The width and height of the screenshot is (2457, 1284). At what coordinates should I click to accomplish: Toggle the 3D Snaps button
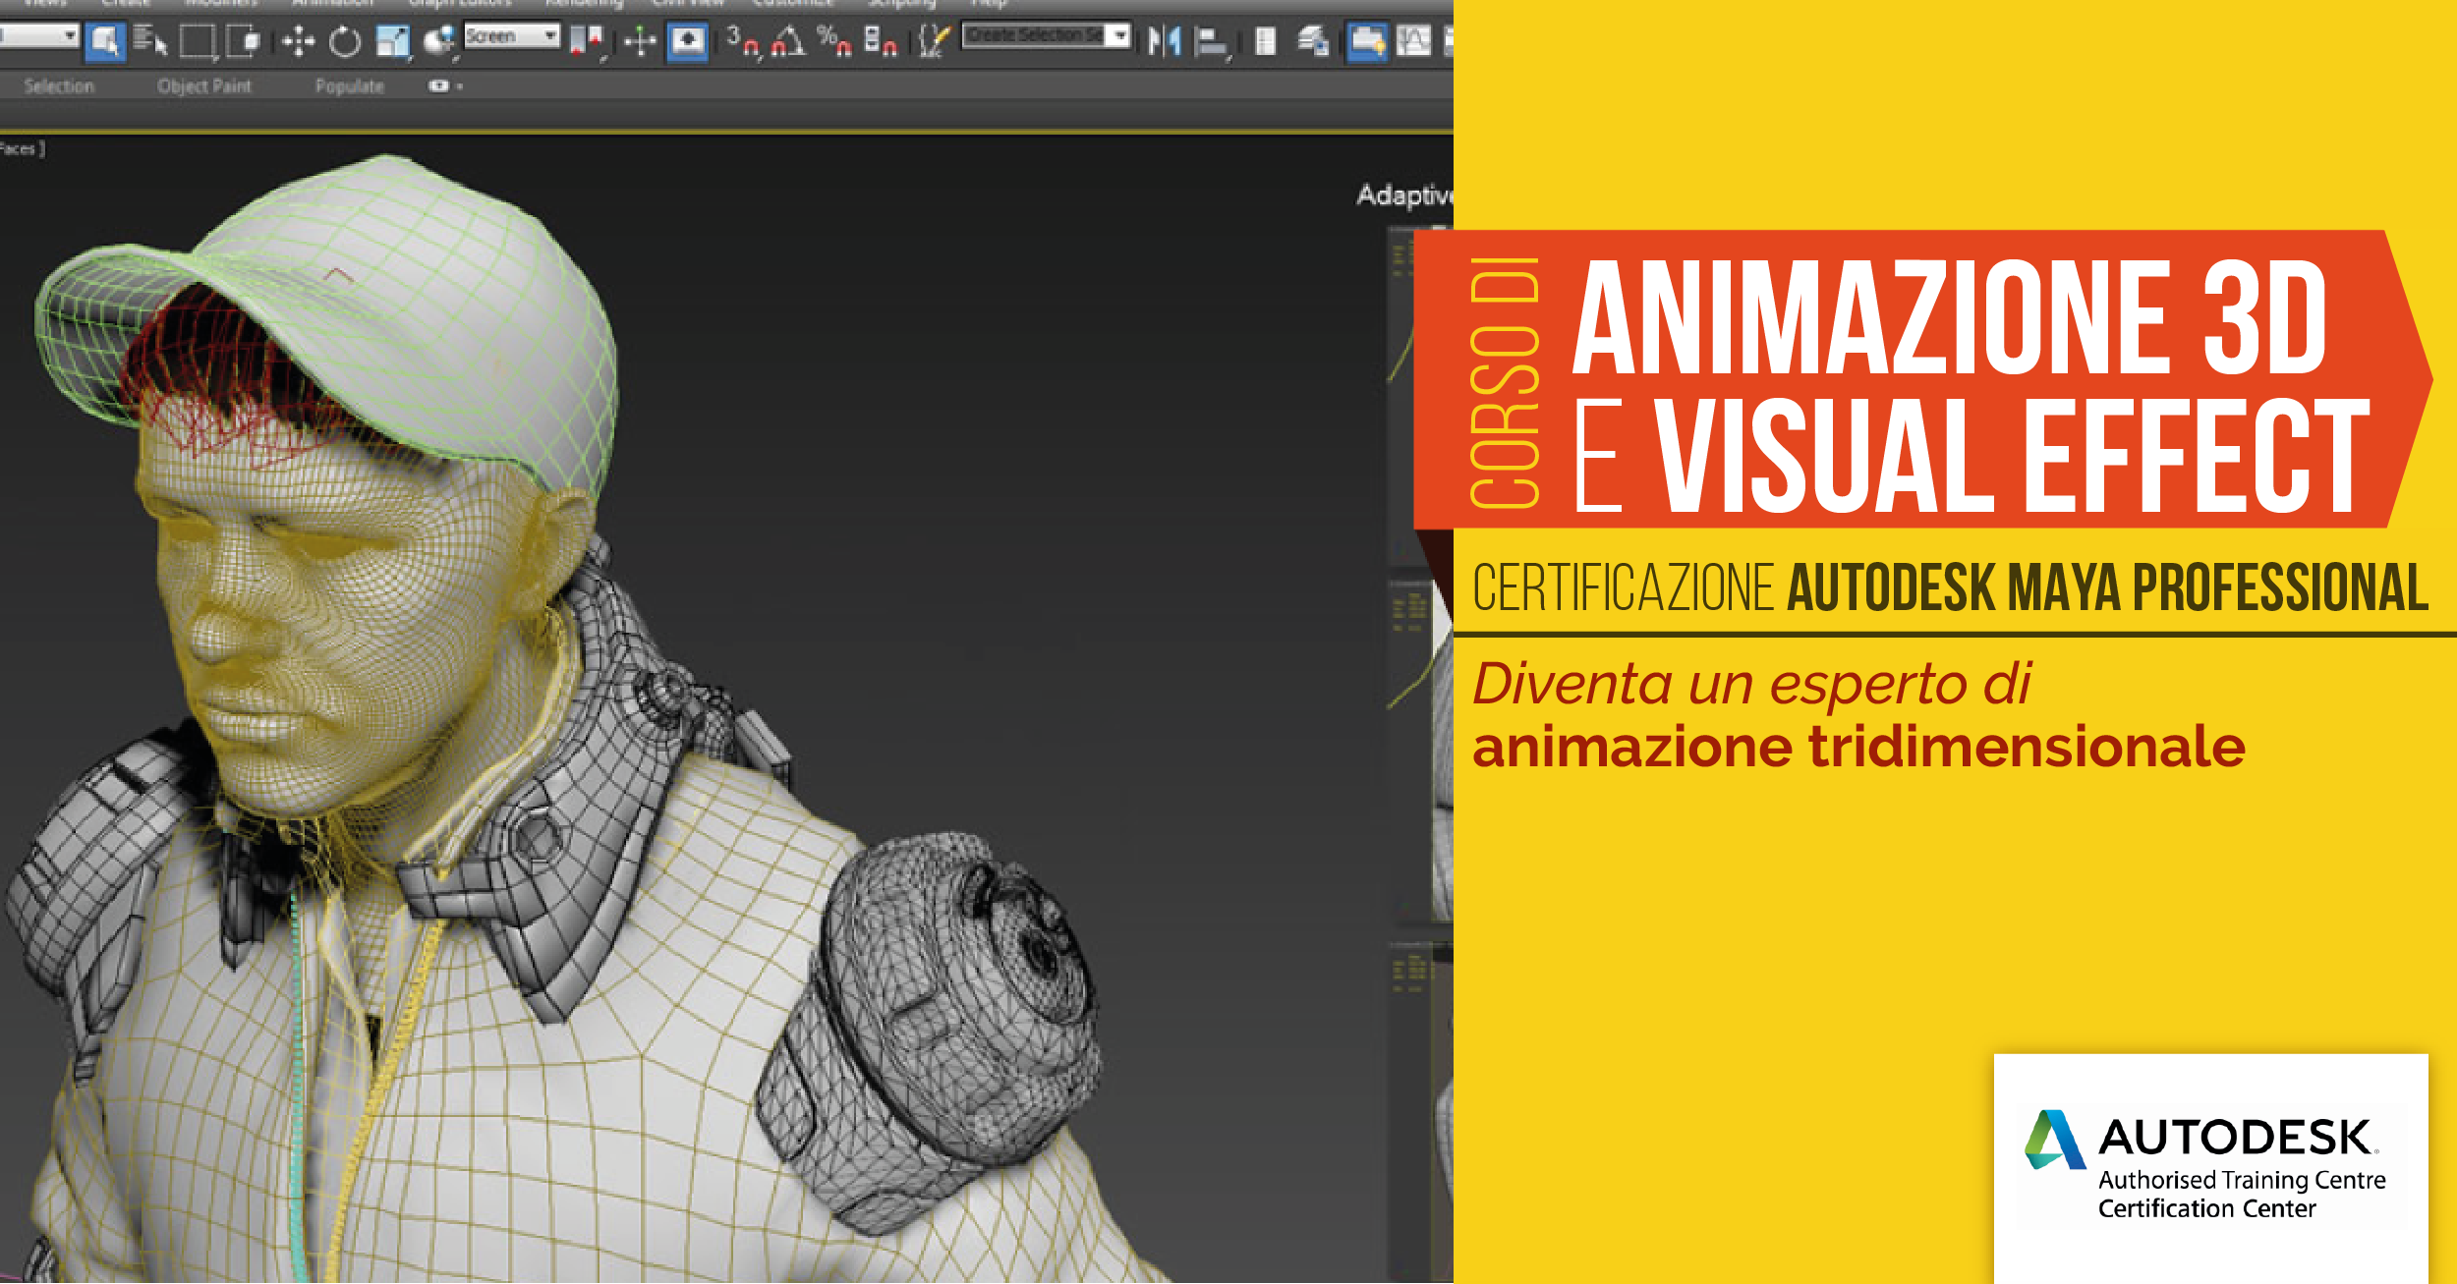743,41
